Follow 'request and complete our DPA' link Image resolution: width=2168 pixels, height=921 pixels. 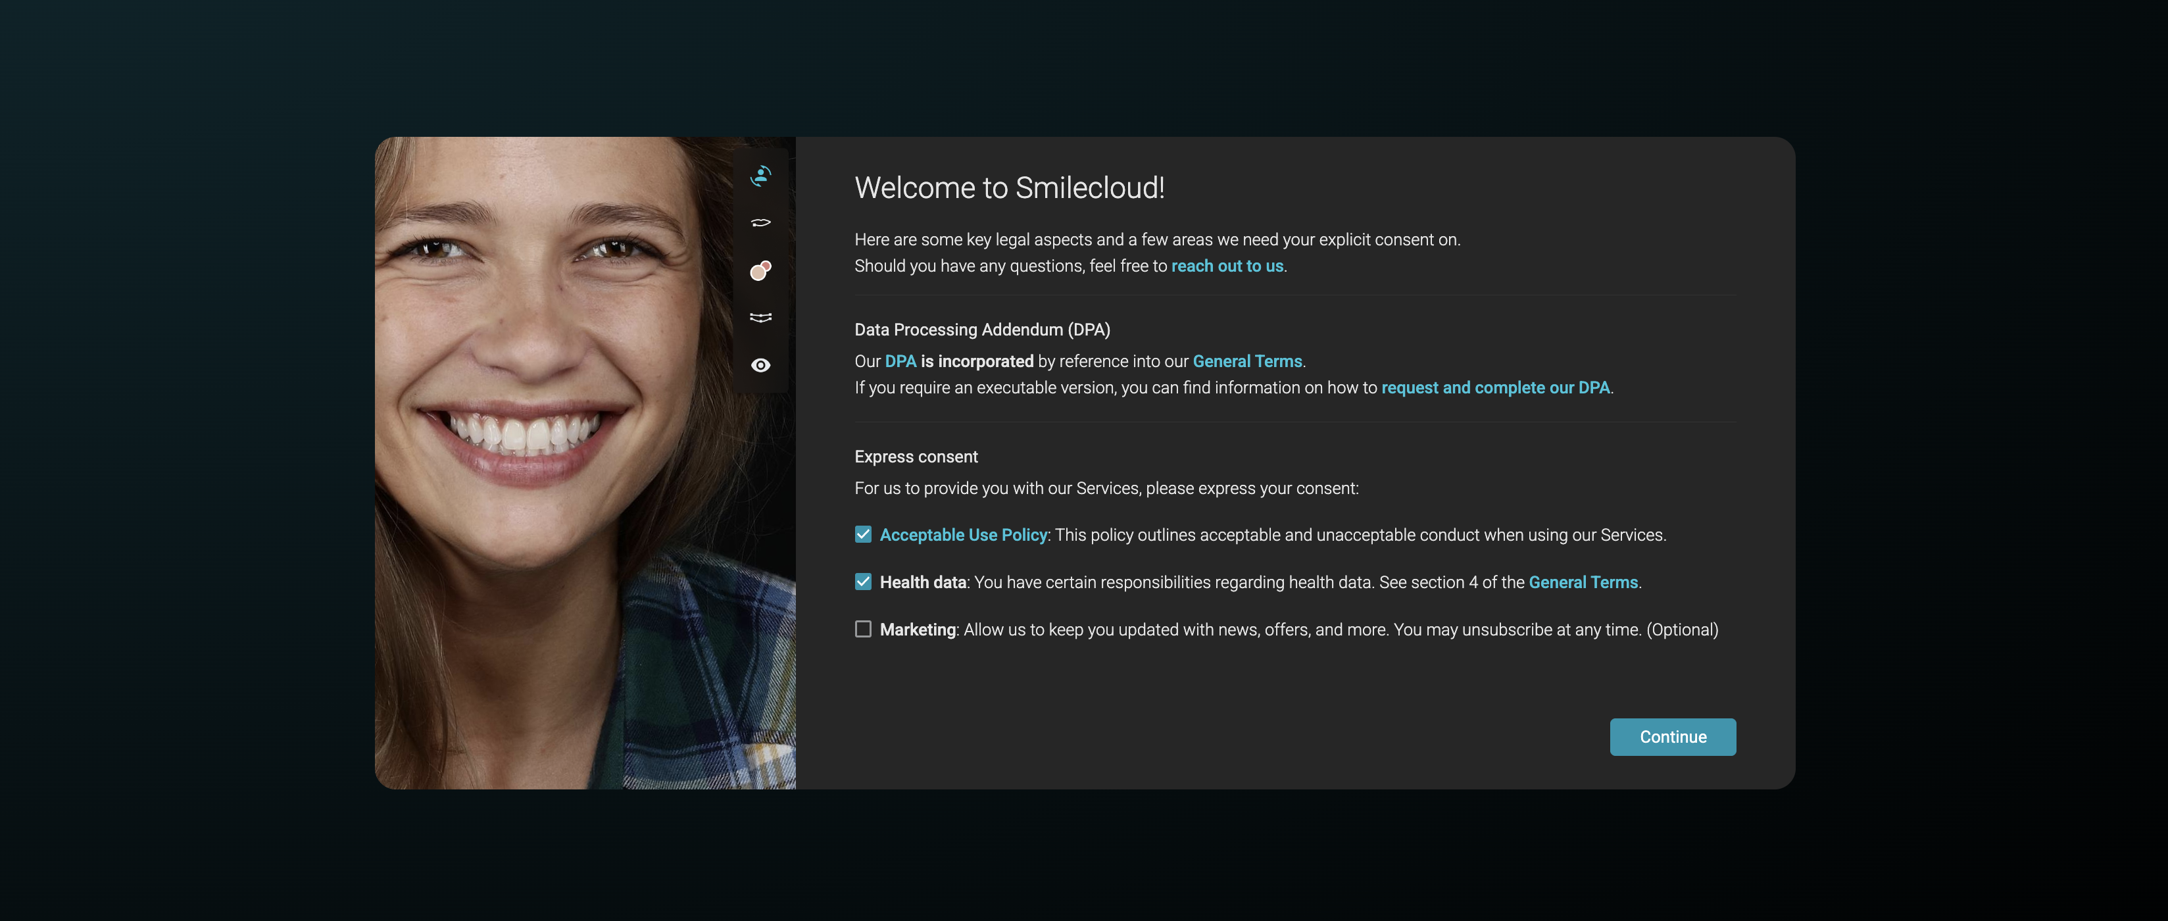(1496, 387)
